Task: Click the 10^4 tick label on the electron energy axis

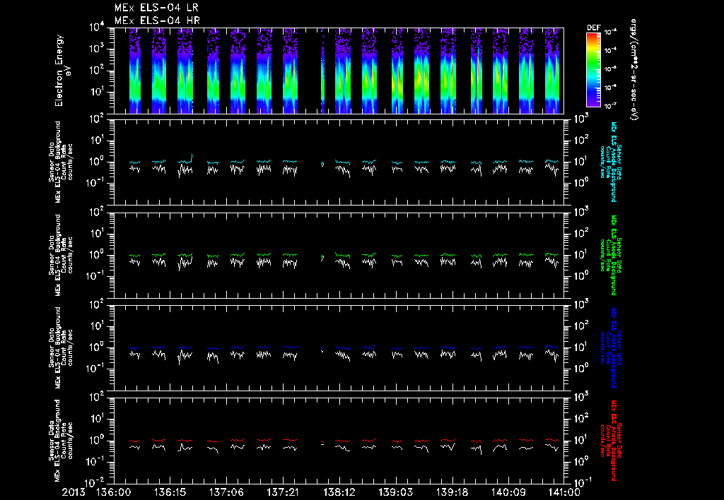Action: (x=98, y=28)
